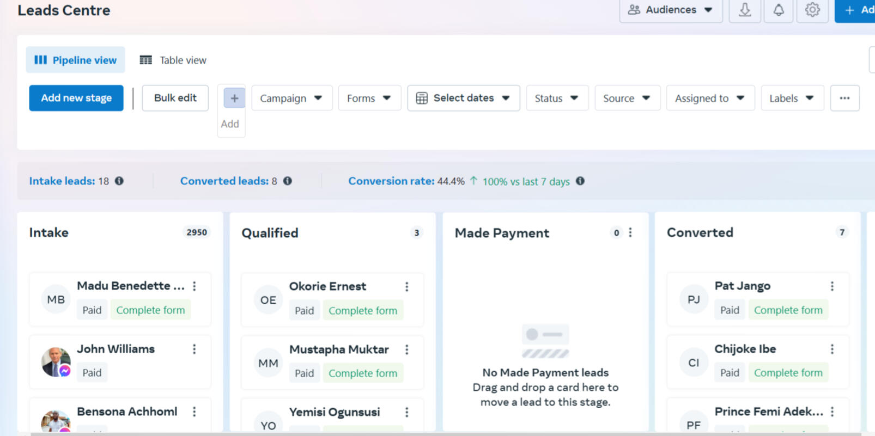Open the Audiences dropdown
Viewport: 875px width, 436px height.
(x=671, y=10)
